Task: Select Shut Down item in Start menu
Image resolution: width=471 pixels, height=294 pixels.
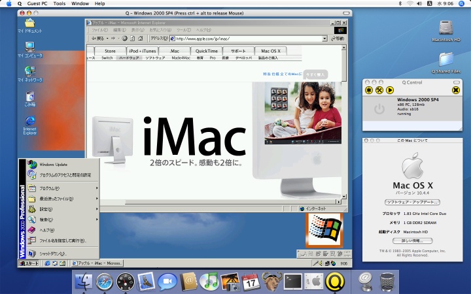Action: click(x=63, y=253)
